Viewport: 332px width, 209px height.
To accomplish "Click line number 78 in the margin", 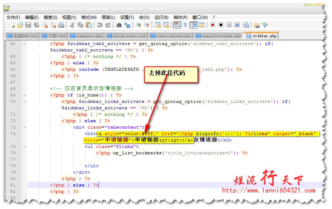I will pos(13,166).
